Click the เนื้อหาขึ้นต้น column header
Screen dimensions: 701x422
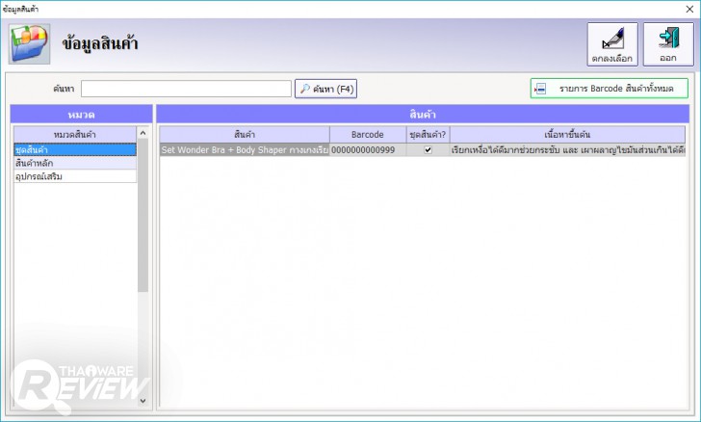point(568,134)
